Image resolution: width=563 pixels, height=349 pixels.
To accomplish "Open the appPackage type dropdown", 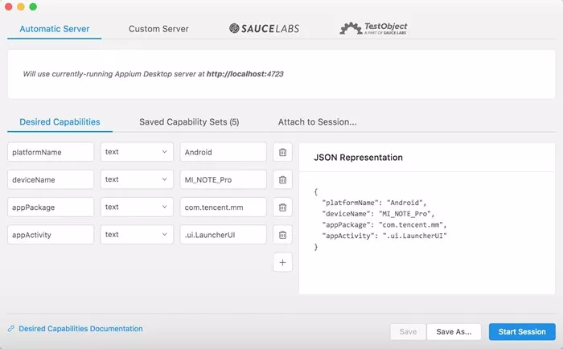I will [x=137, y=207].
